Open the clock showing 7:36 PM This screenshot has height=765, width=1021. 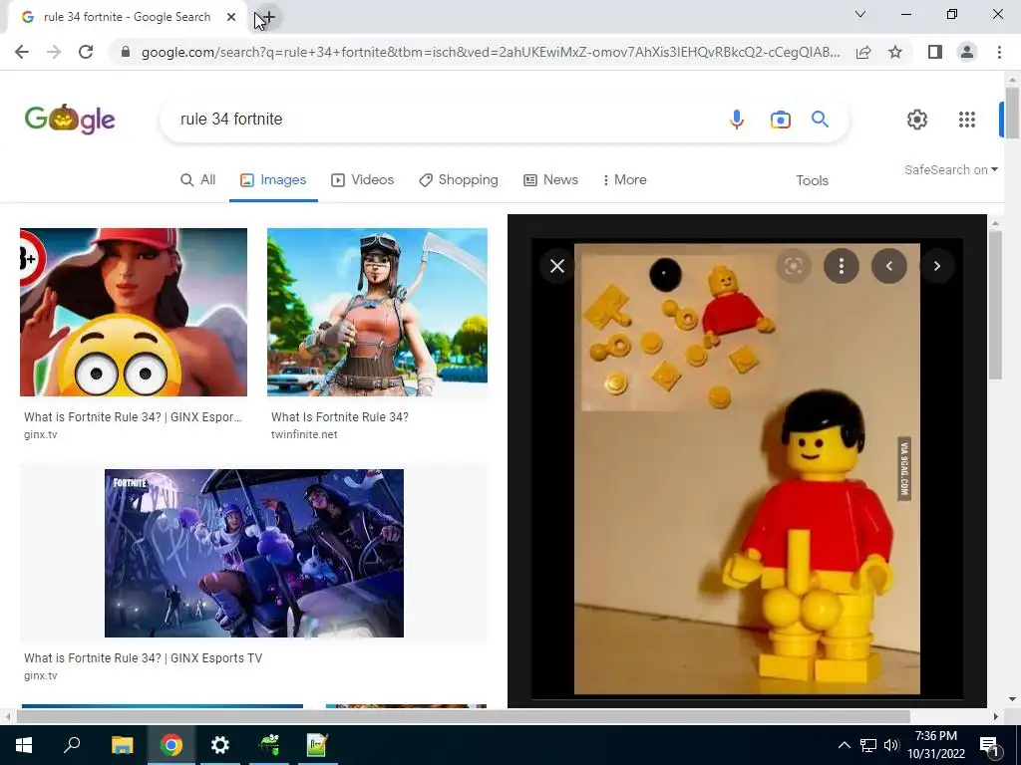click(935, 745)
